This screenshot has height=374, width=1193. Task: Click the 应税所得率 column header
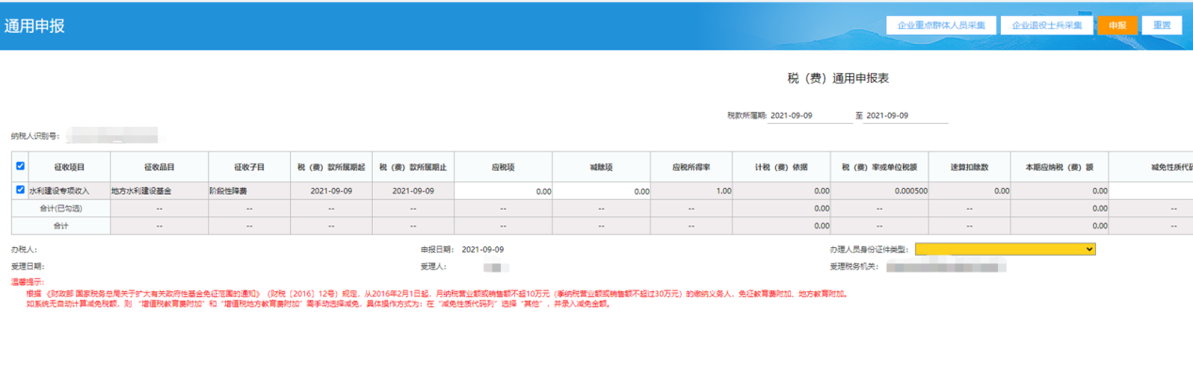691,167
